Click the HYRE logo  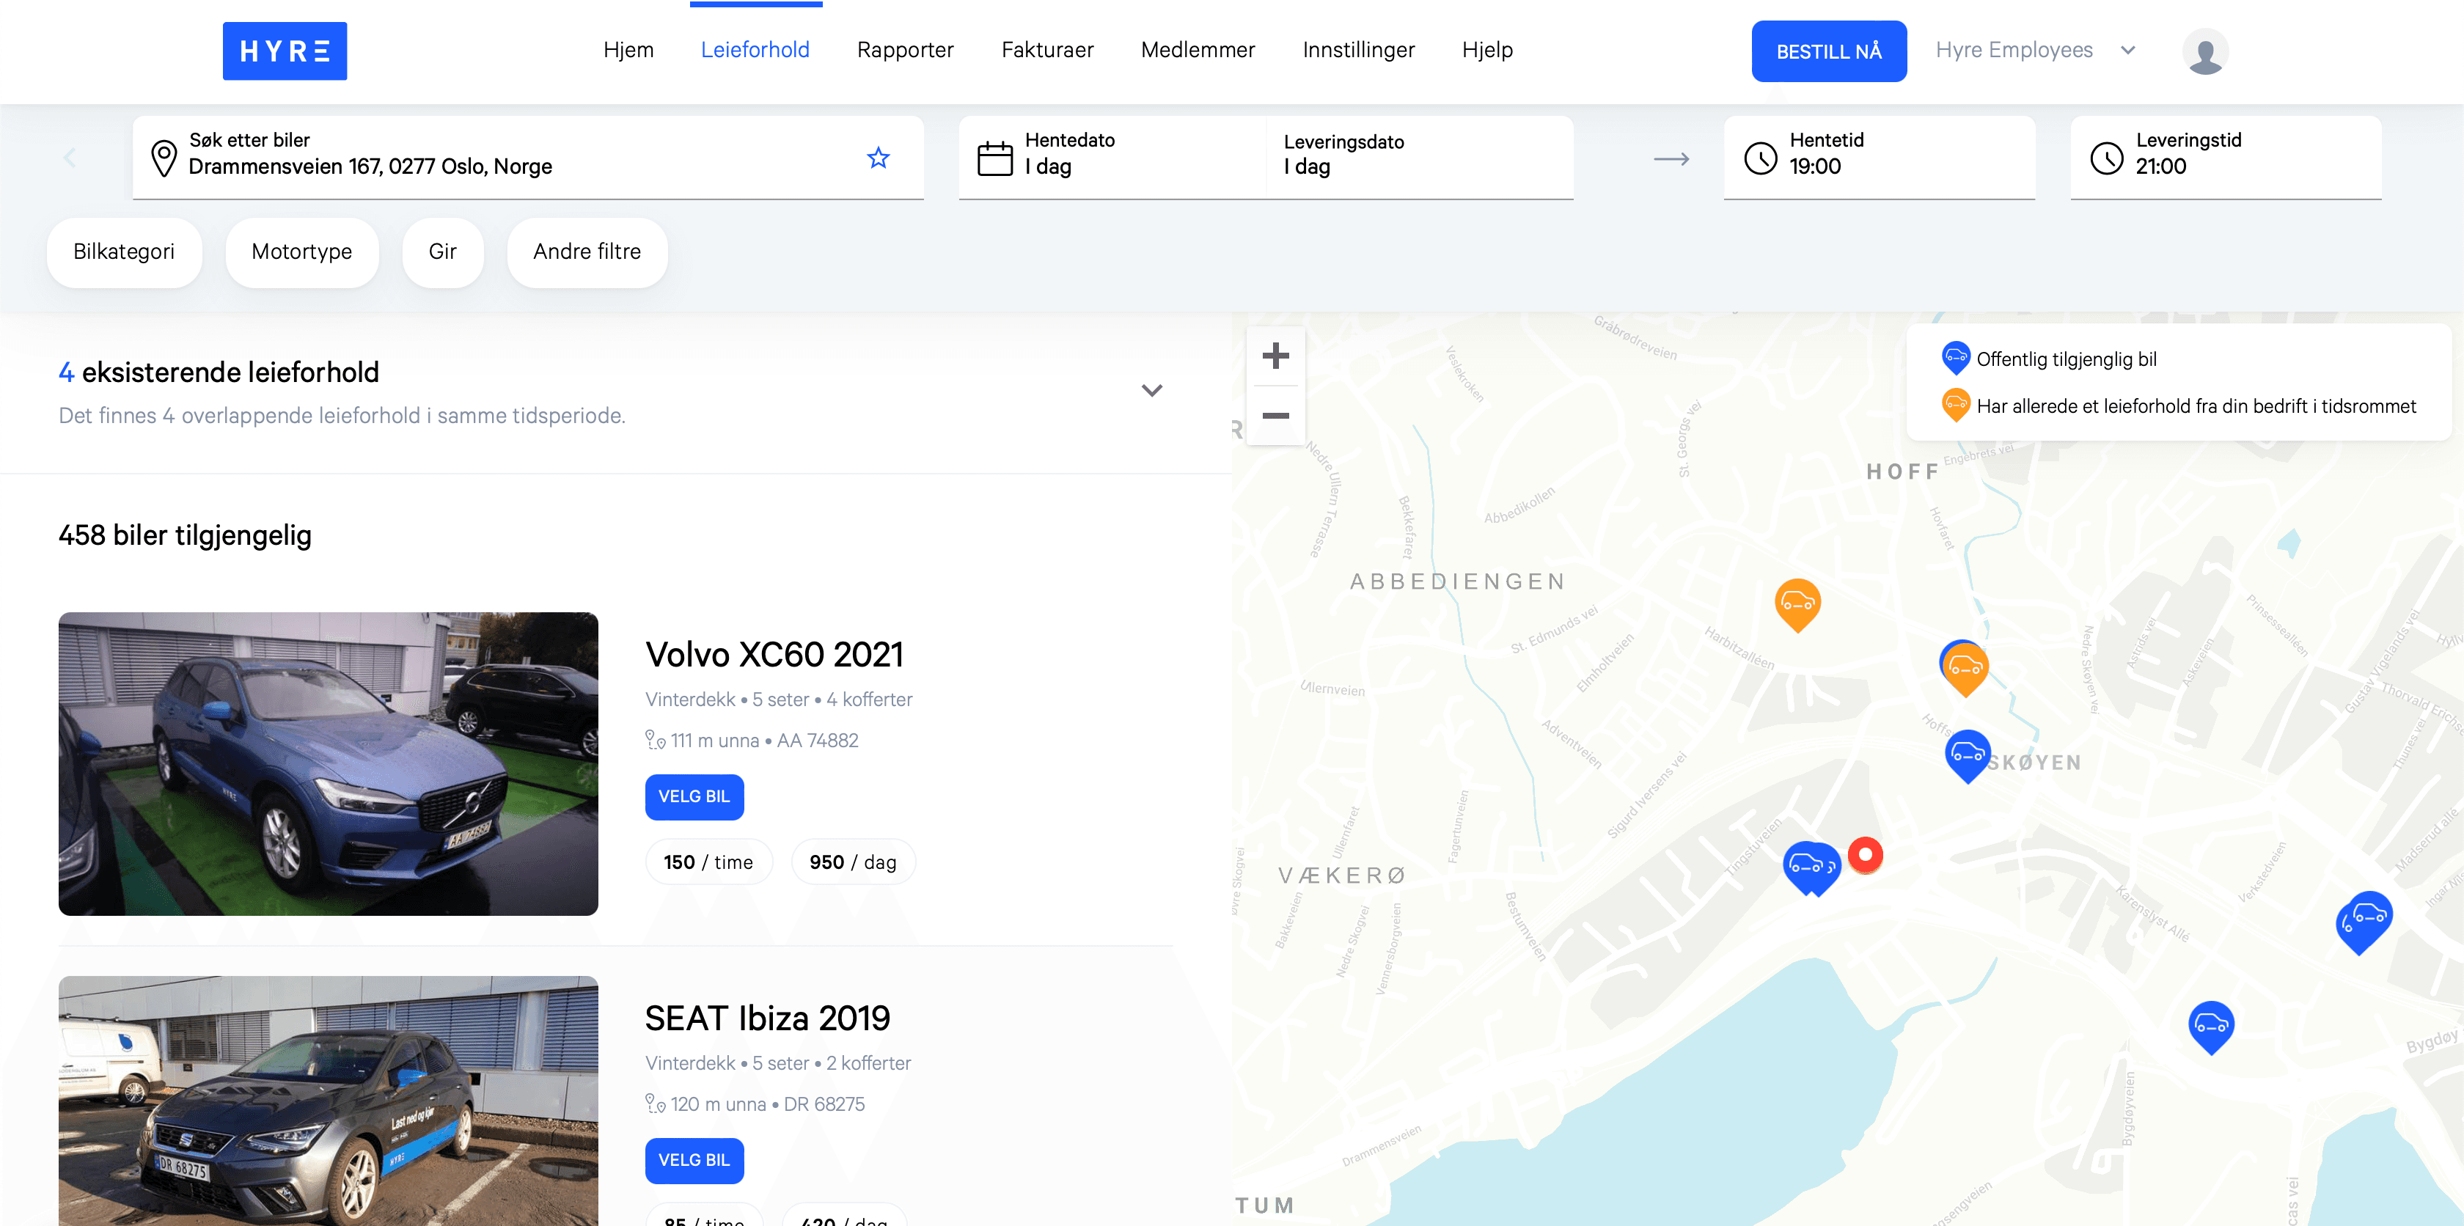284,51
